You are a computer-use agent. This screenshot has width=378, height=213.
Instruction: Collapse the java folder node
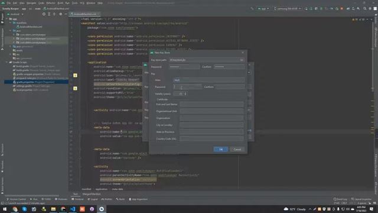click(x=11, y=31)
